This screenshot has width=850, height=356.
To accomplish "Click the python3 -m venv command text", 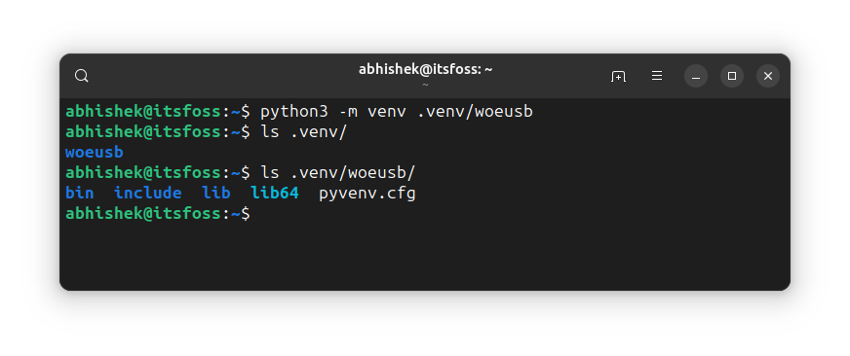I will (397, 112).
